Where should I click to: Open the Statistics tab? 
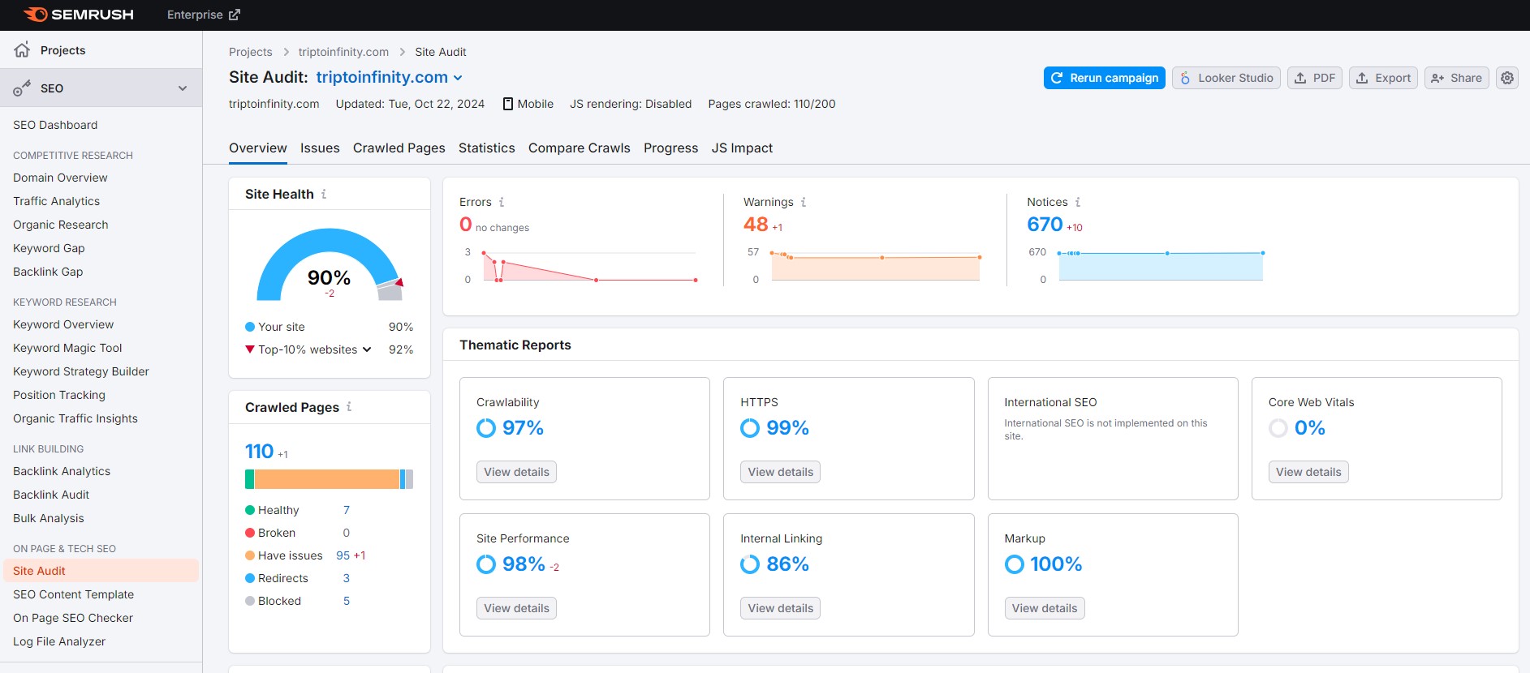click(487, 148)
